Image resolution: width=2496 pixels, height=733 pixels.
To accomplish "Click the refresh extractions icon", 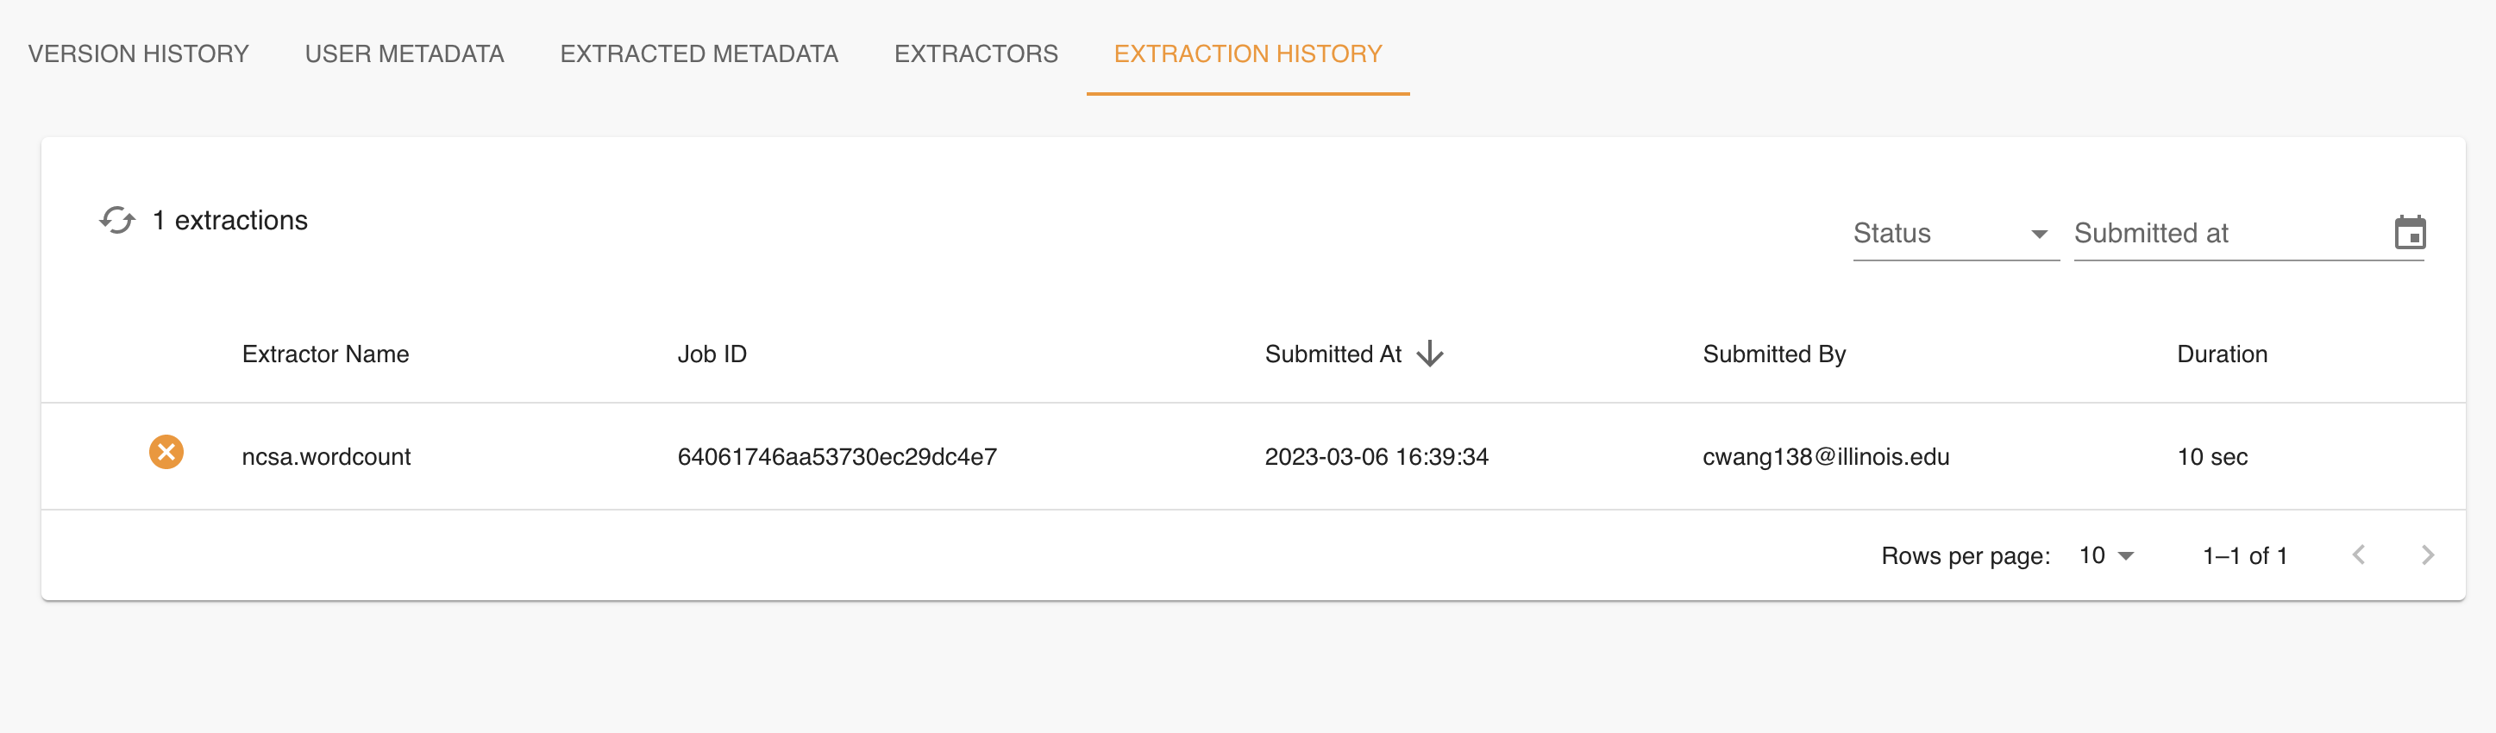I will pyautogui.click(x=117, y=220).
